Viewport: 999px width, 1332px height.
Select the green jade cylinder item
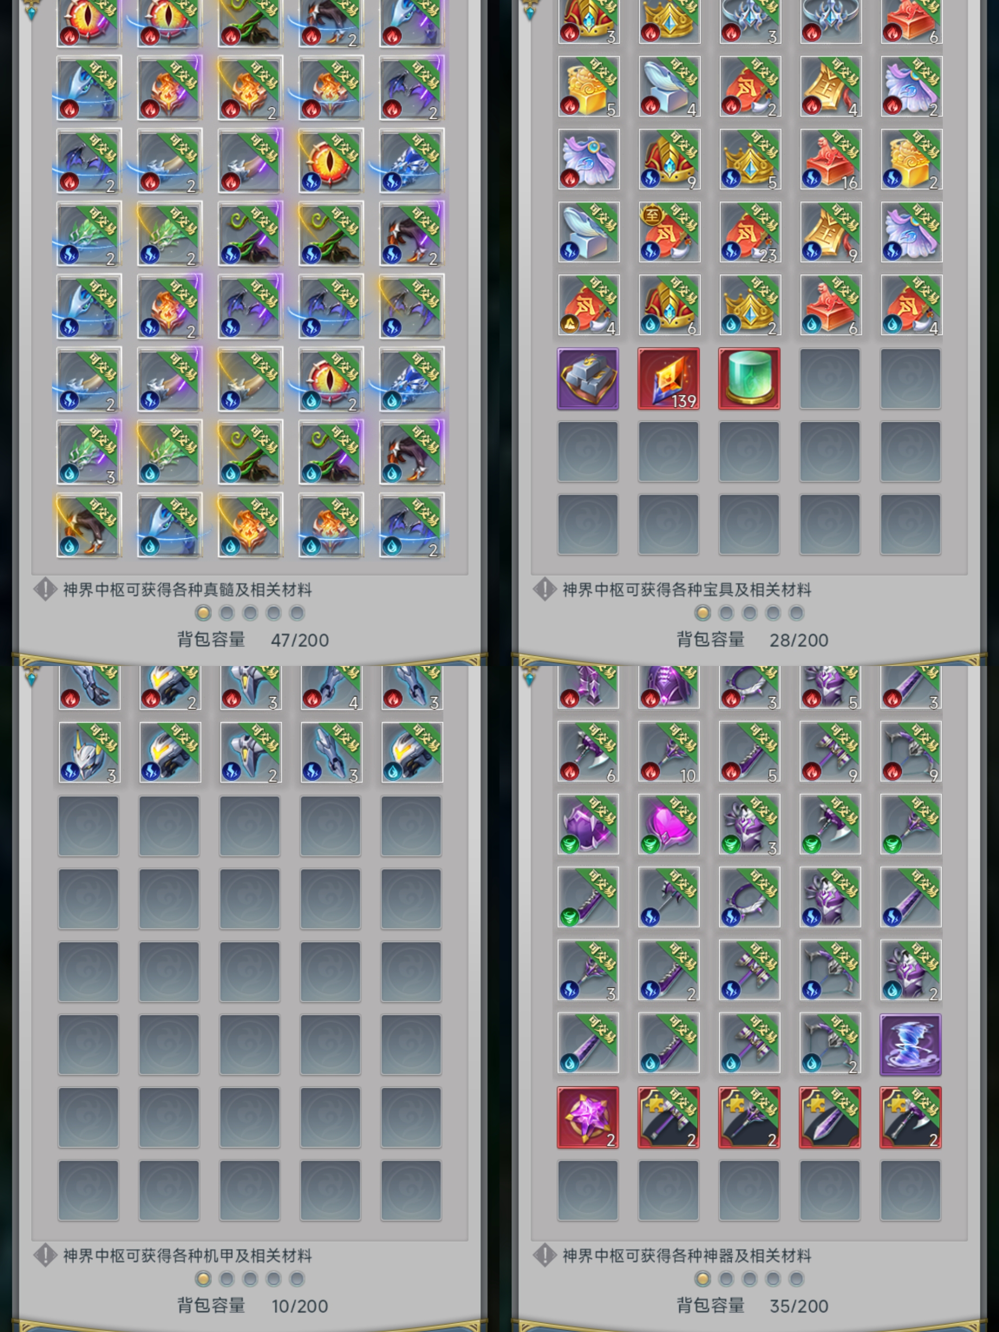(x=749, y=379)
